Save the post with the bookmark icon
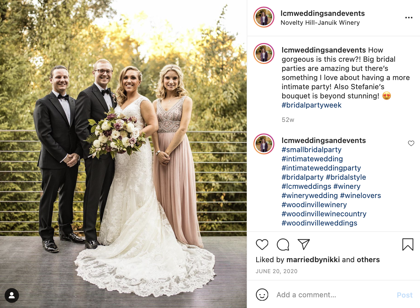The height and width of the screenshot is (308, 420). click(x=408, y=244)
